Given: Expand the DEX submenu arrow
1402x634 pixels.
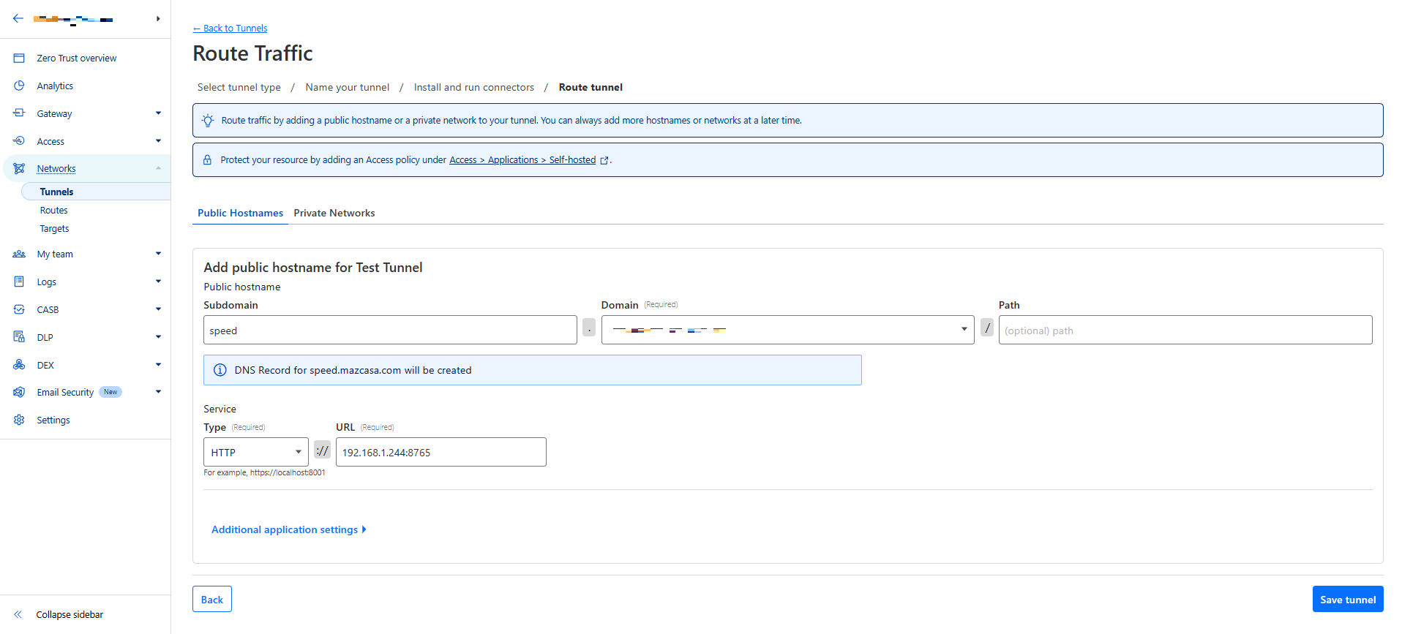Looking at the screenshot, I should 158,365.
